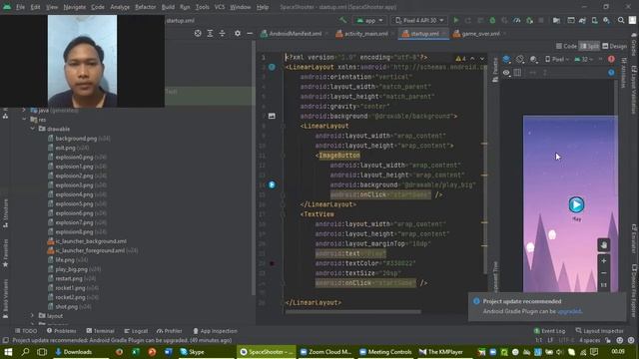Click the design surface layers icon

click(x=506, y=60)
